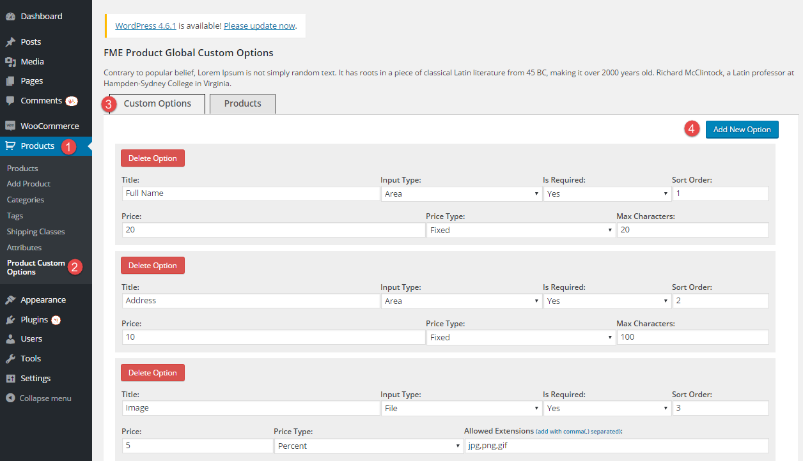The height and width of the screenshot is (461, 803).
Task: Switch to the Products tab
Action: click(x=242, y=104)
